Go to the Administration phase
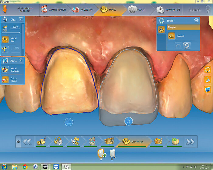This screenshot has width=213, height=170. [53, 10]
